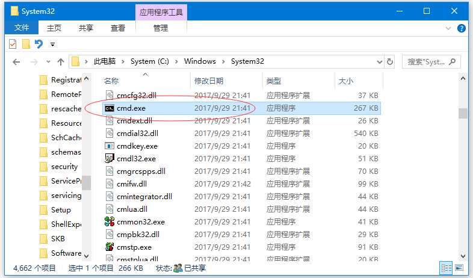Click the folder icon in address bar
This screenshot has width=473, height=278.
75,61
